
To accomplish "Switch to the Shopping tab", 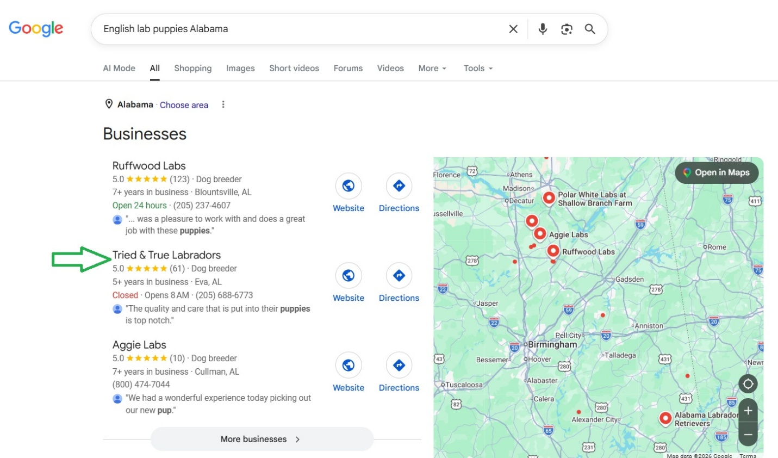I will coord(193,68).
